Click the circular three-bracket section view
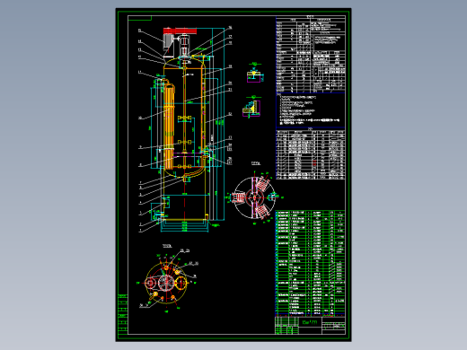Viewport: 467px width, 350px height. (x=254, y=197)
